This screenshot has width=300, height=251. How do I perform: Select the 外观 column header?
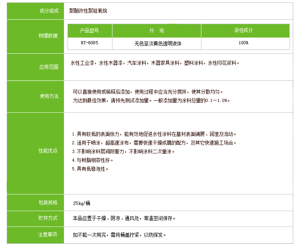pos(156,30)
